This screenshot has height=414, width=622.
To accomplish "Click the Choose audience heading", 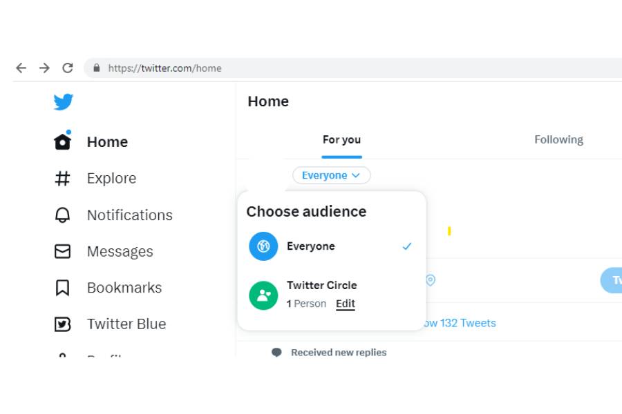I will click(306, 212).
